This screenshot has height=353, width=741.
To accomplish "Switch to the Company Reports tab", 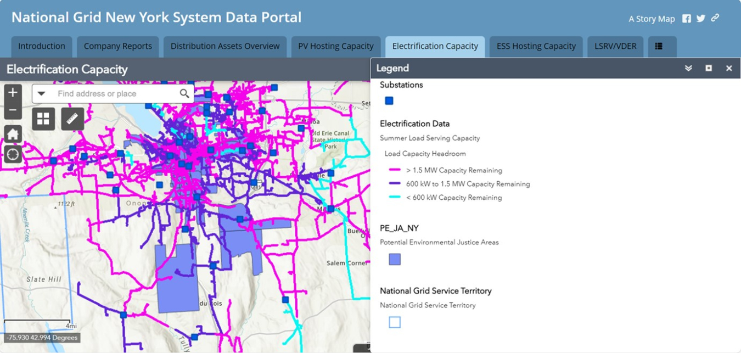I will tap(118, 47).
